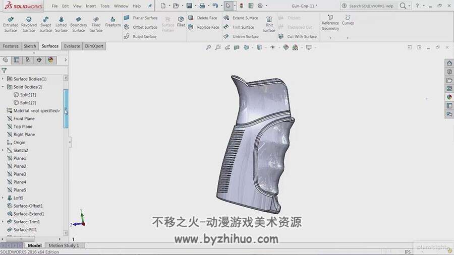The width and height of the screenshot is (454, 255).
Task: Expand Sketch2 feature
Action: click(x=3, y=150)
